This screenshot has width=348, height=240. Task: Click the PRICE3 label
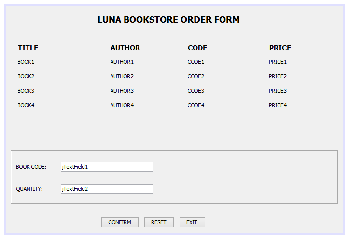[278, 91]
